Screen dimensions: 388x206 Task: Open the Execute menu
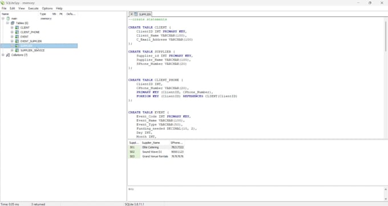pos(33,8)
